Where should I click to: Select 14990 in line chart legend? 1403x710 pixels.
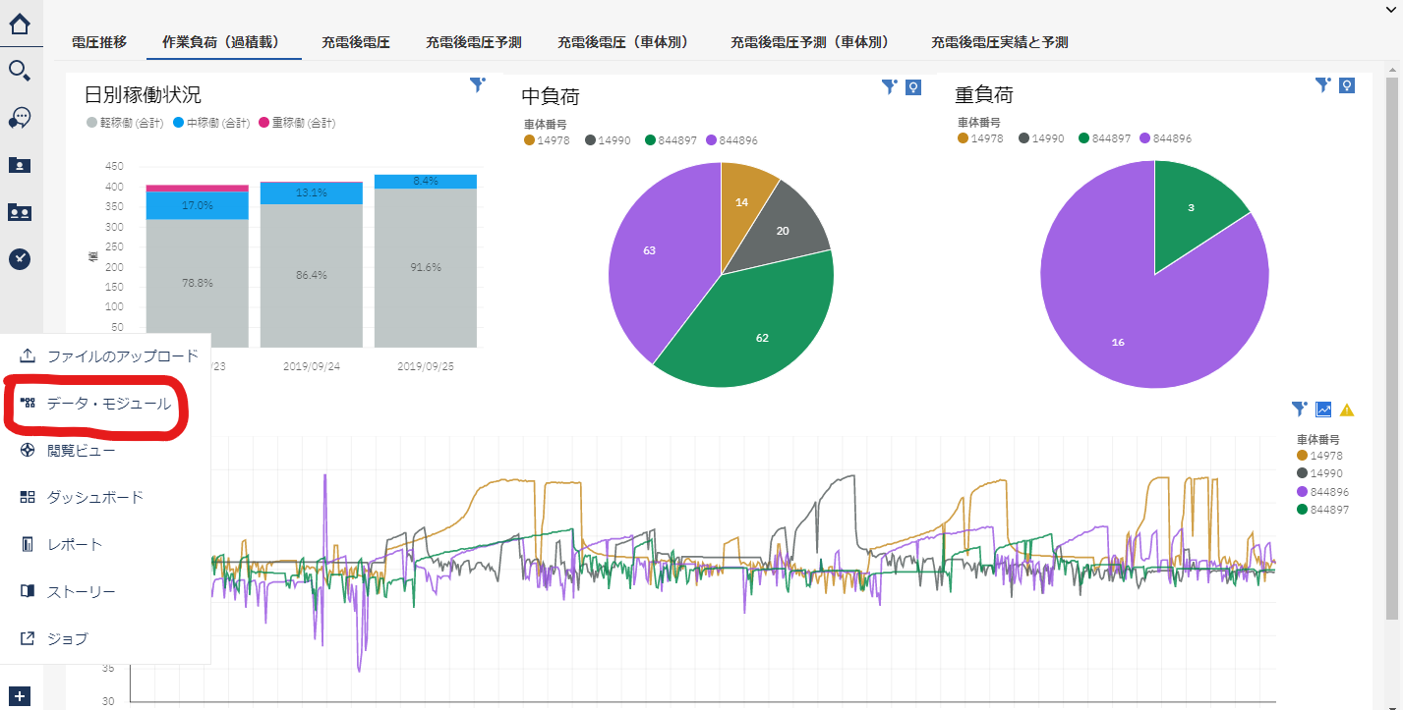1320,473
